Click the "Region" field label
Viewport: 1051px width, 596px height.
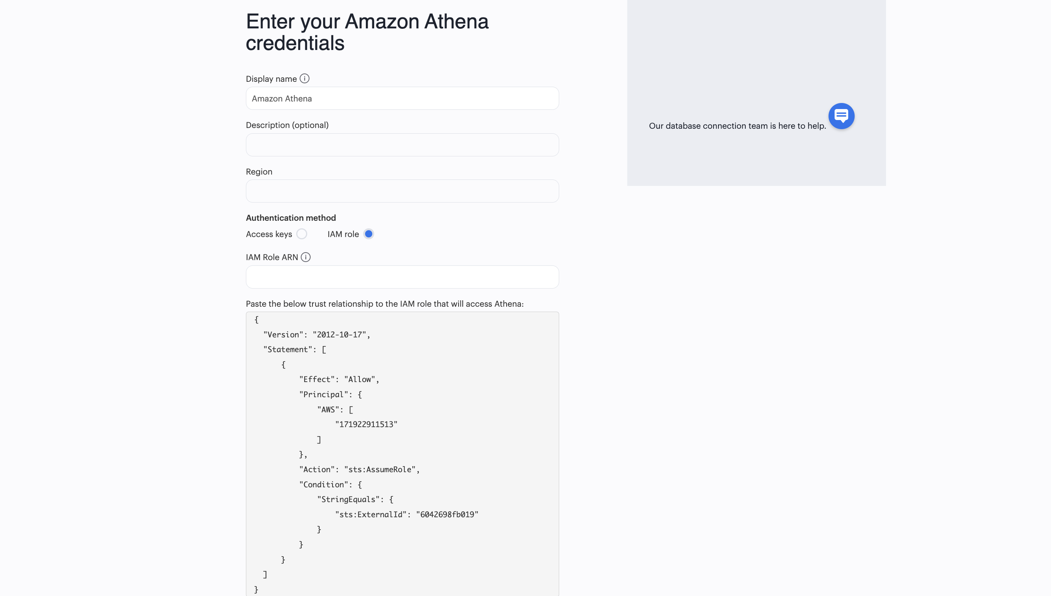(x=259, y=172)
